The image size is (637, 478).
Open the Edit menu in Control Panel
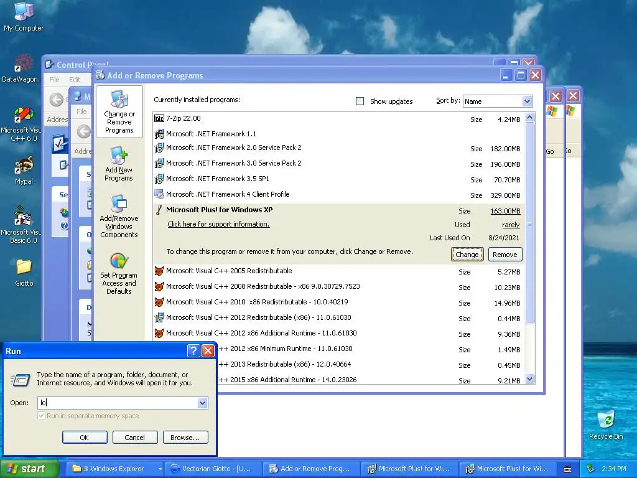[x=75, y=80]
